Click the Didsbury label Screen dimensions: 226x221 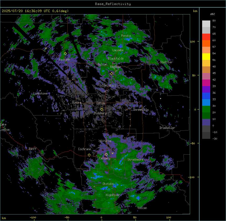100,113
